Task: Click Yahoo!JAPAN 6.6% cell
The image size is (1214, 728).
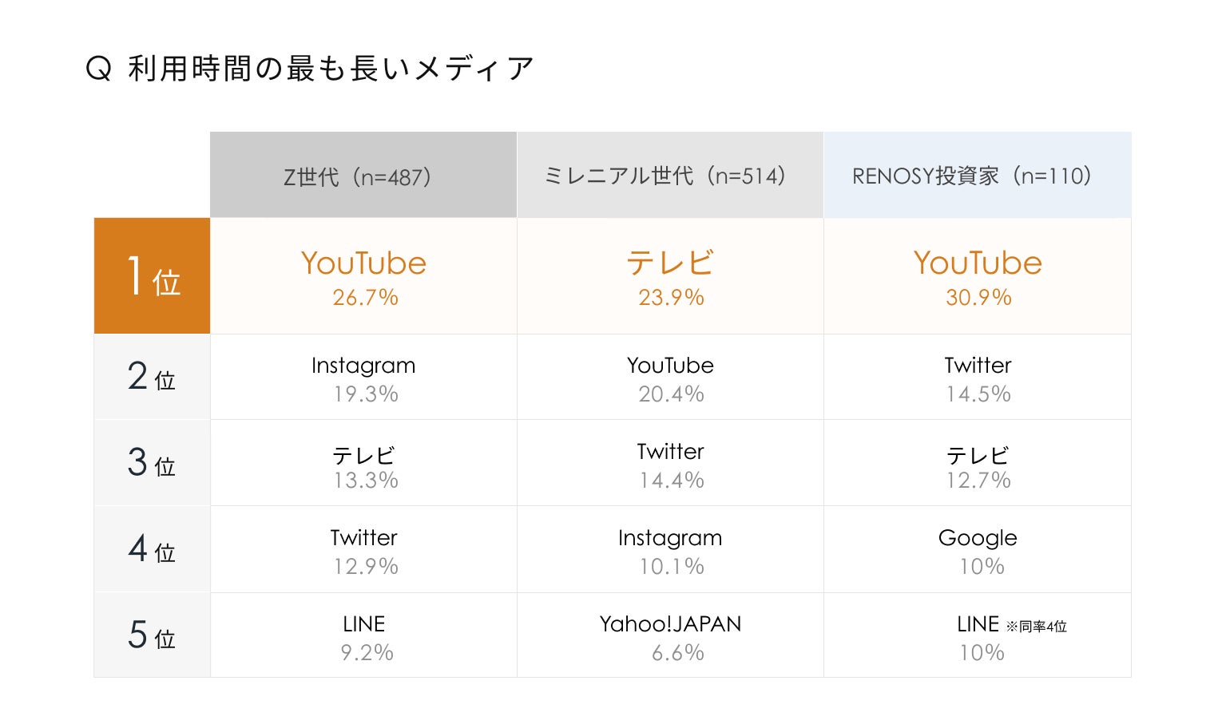Action: point(670,635)
